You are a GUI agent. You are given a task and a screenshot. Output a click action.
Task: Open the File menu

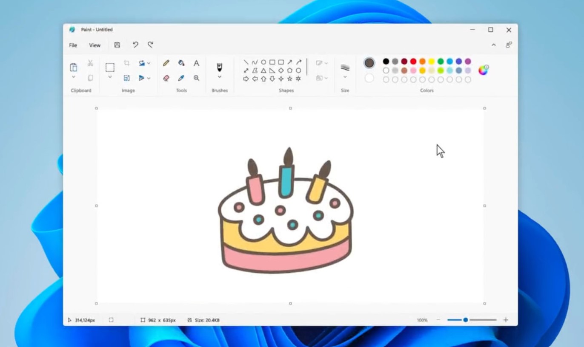pos(73,45)
